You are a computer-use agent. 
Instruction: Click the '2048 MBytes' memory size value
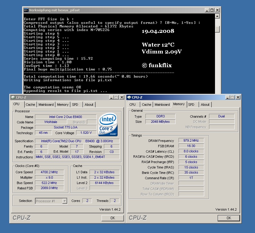[x=160, y=122]
